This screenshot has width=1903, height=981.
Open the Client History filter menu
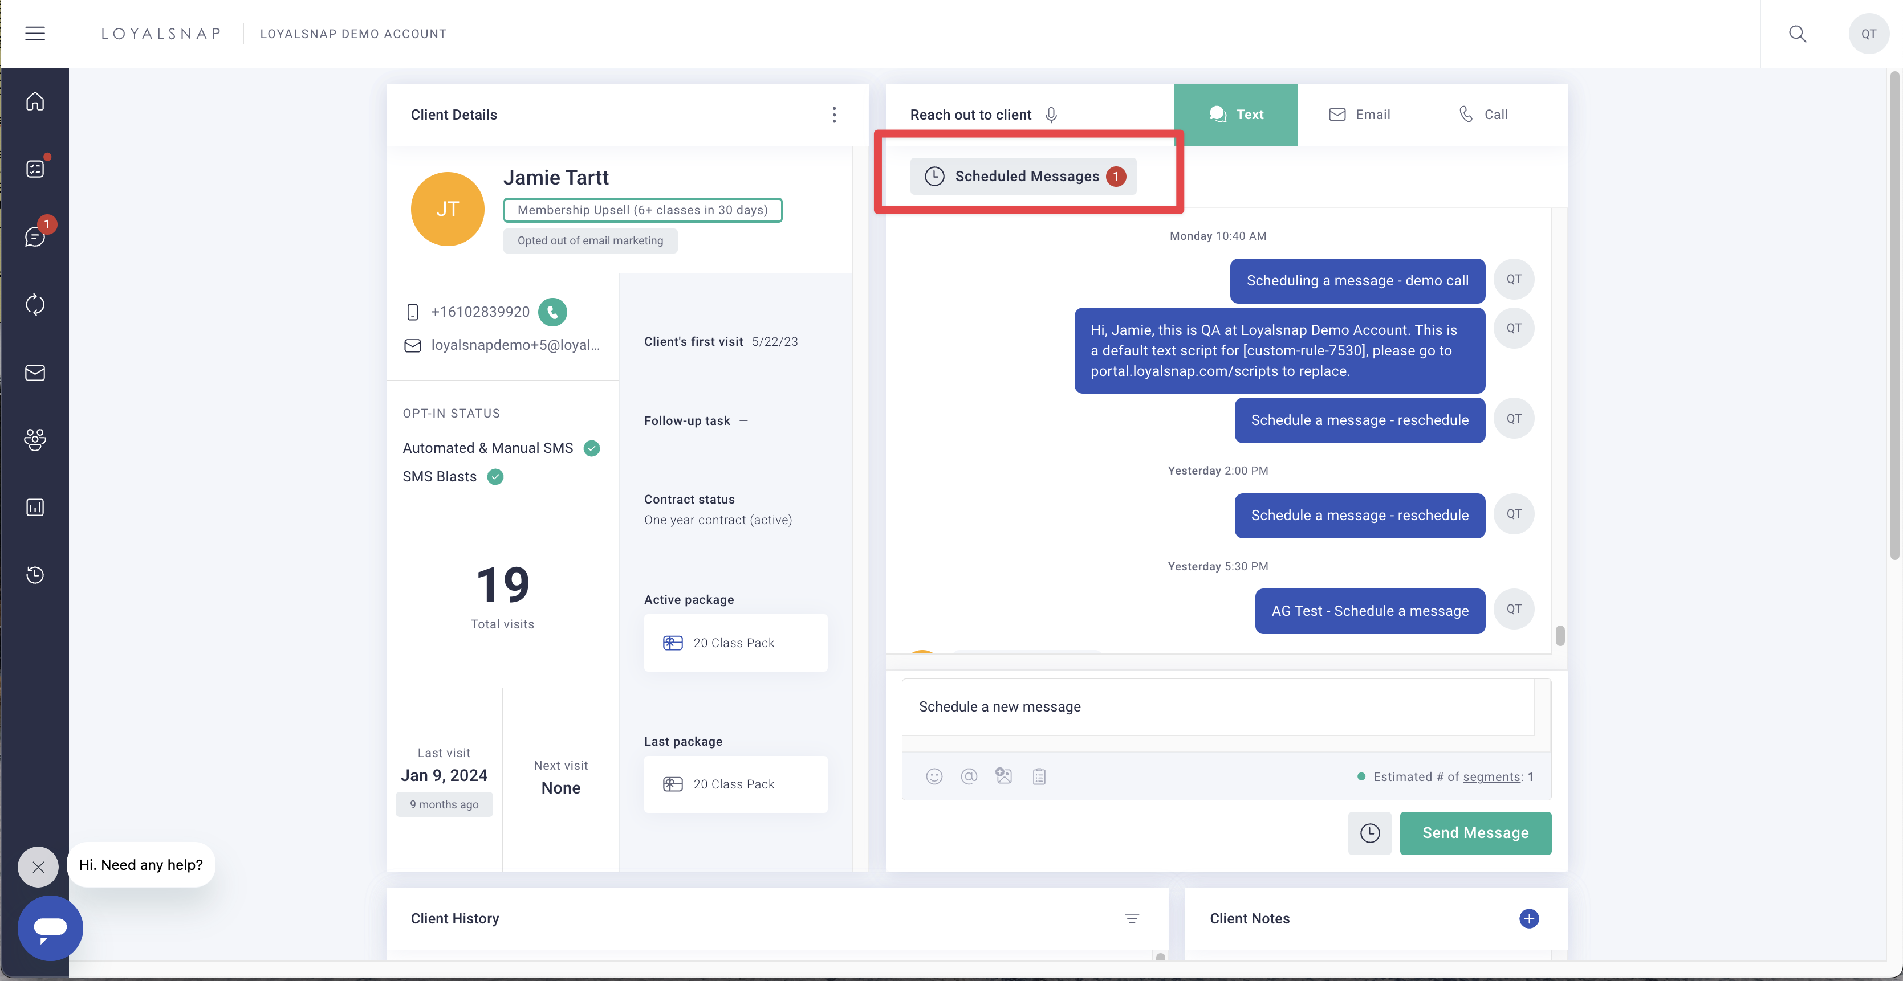click(1131, 918)
